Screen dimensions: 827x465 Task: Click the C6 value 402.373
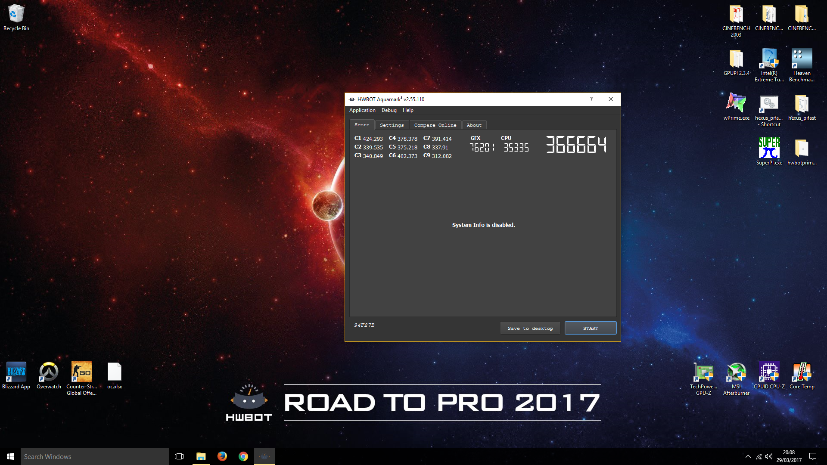407,156
